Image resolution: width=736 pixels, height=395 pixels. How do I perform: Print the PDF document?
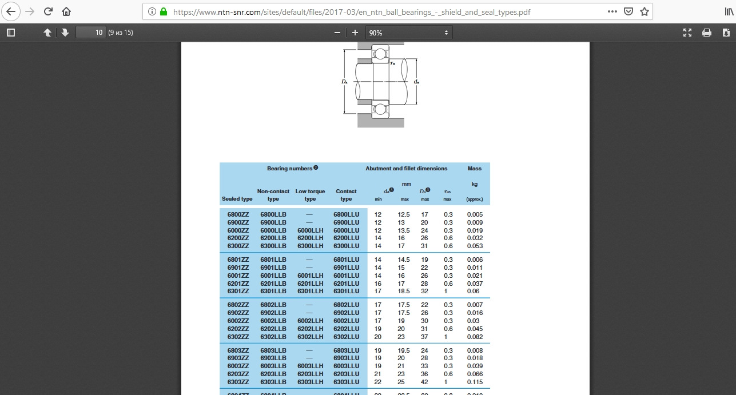click(707, 33)
